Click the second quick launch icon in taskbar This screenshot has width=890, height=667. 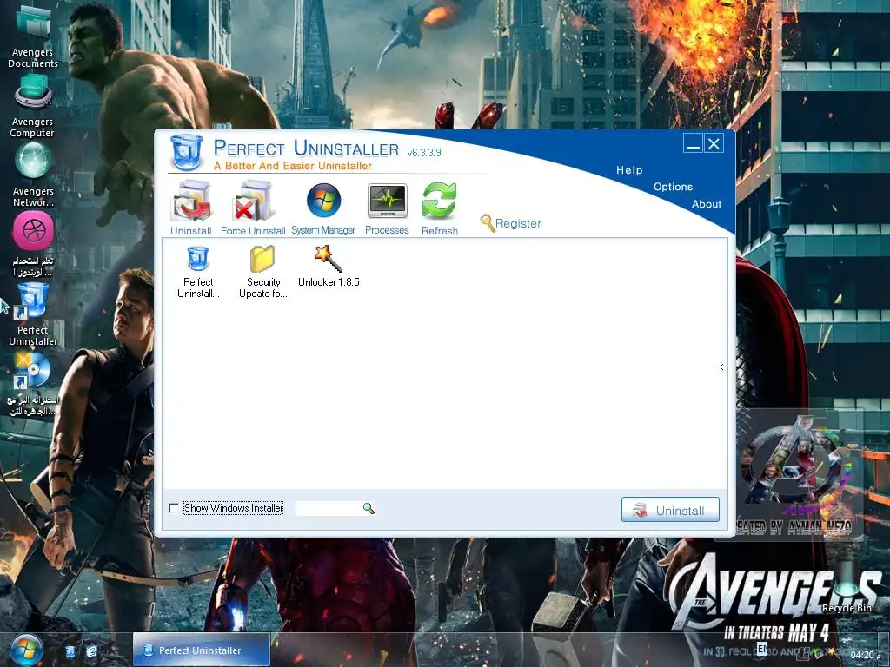(91, 651)
